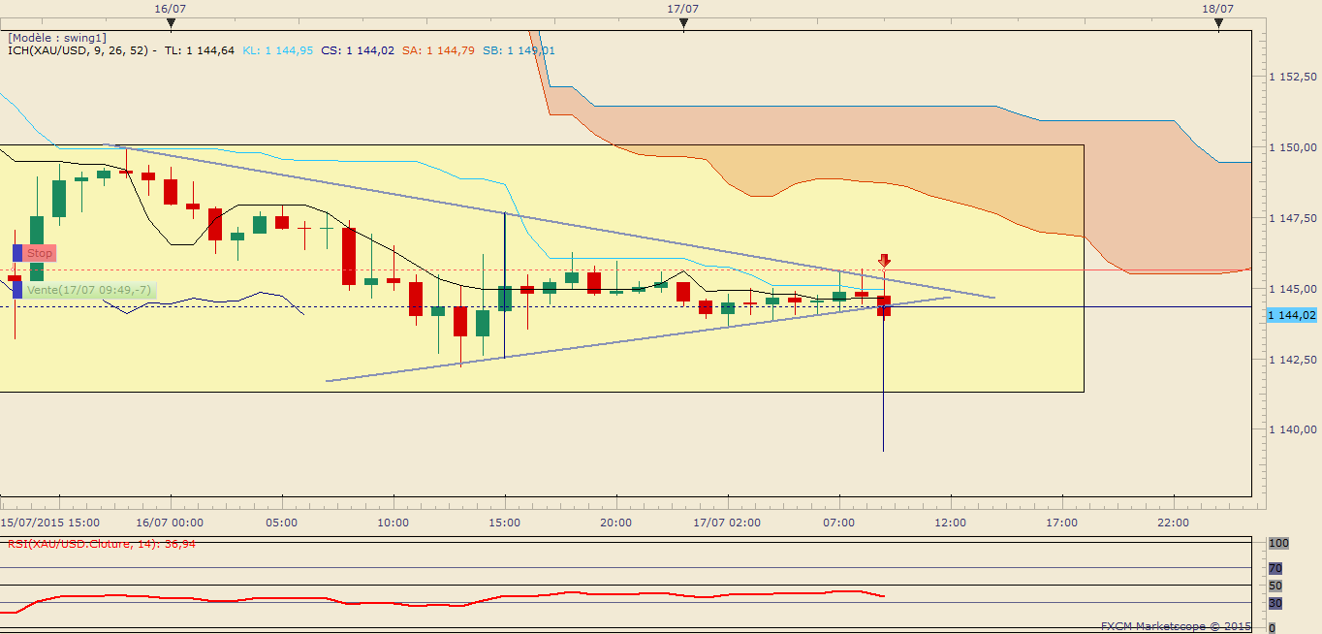Click the 1 152,50 price axis label
1322x634 pixels.
(x=1293, y=77)
